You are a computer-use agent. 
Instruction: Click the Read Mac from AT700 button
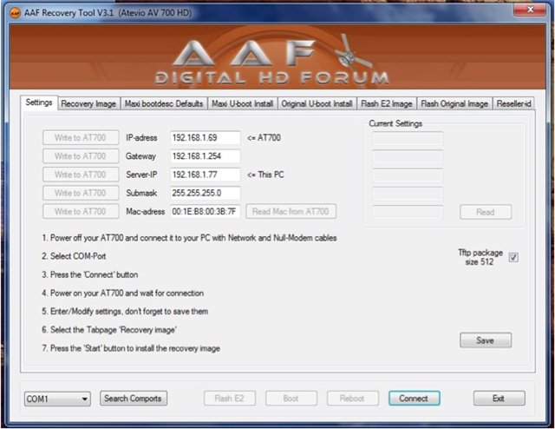(x=291, y=211)
